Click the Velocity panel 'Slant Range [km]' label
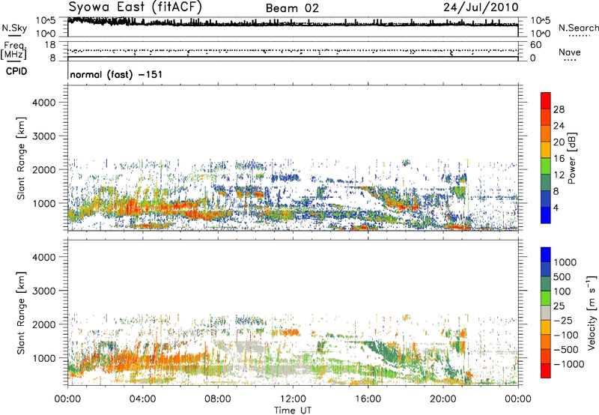The image size is (599, 415). 21,312
